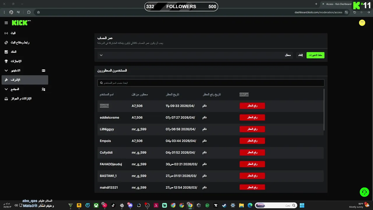The height and width of the screenshot is (210, 373).
Task: Click the banned users search field
Action: coord(211,83)
